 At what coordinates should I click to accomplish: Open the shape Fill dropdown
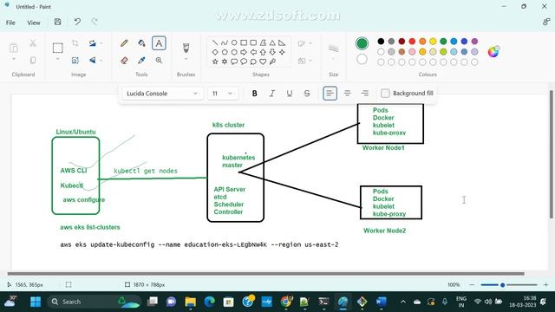tap(304, 61)
